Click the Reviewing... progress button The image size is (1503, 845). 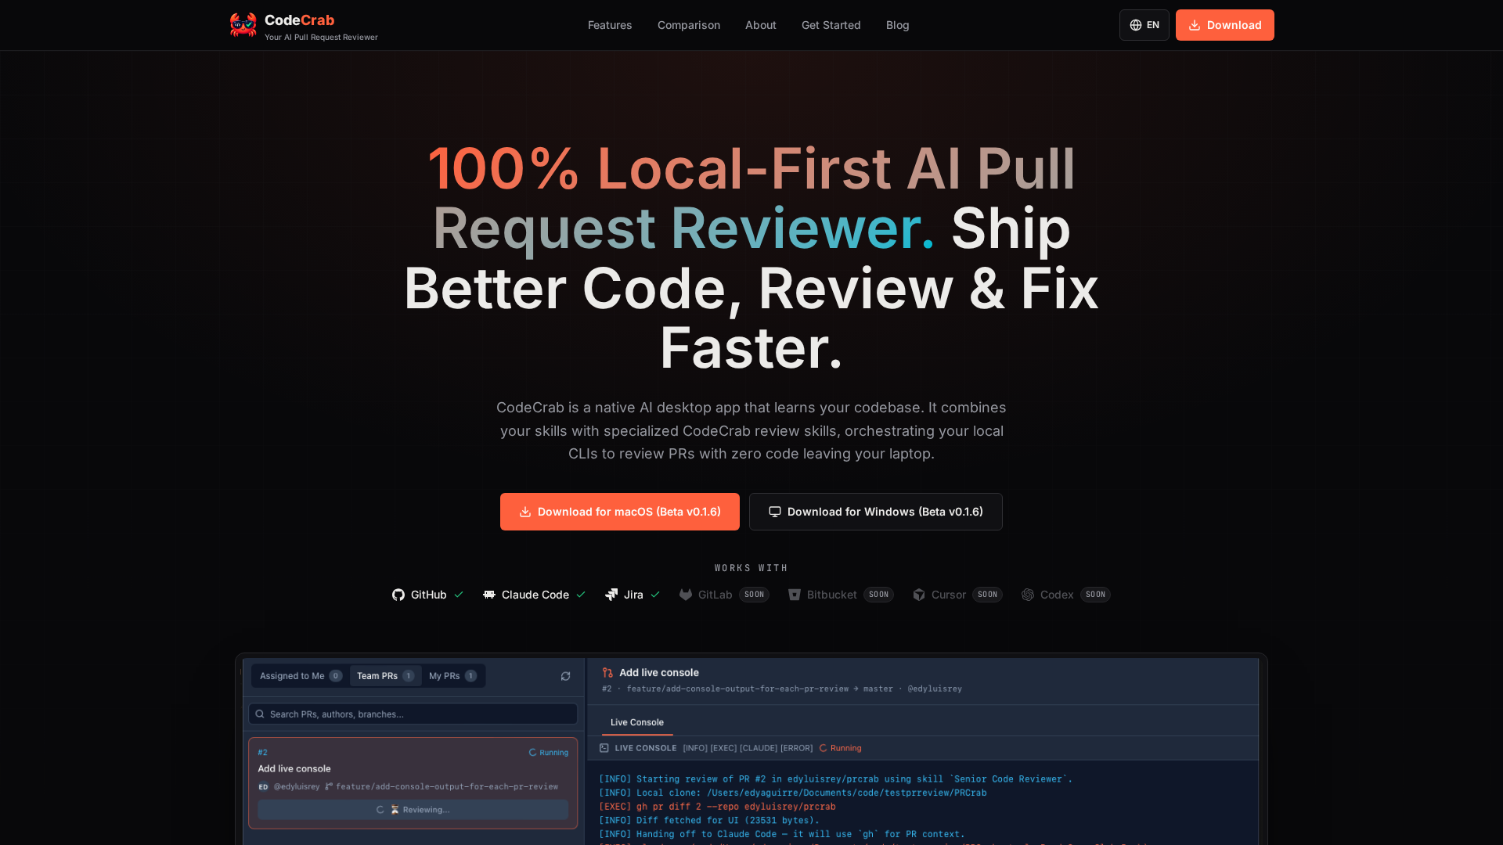click(x=413, y=810)
